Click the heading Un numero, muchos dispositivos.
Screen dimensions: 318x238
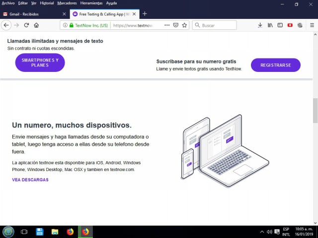pos(72,125)
